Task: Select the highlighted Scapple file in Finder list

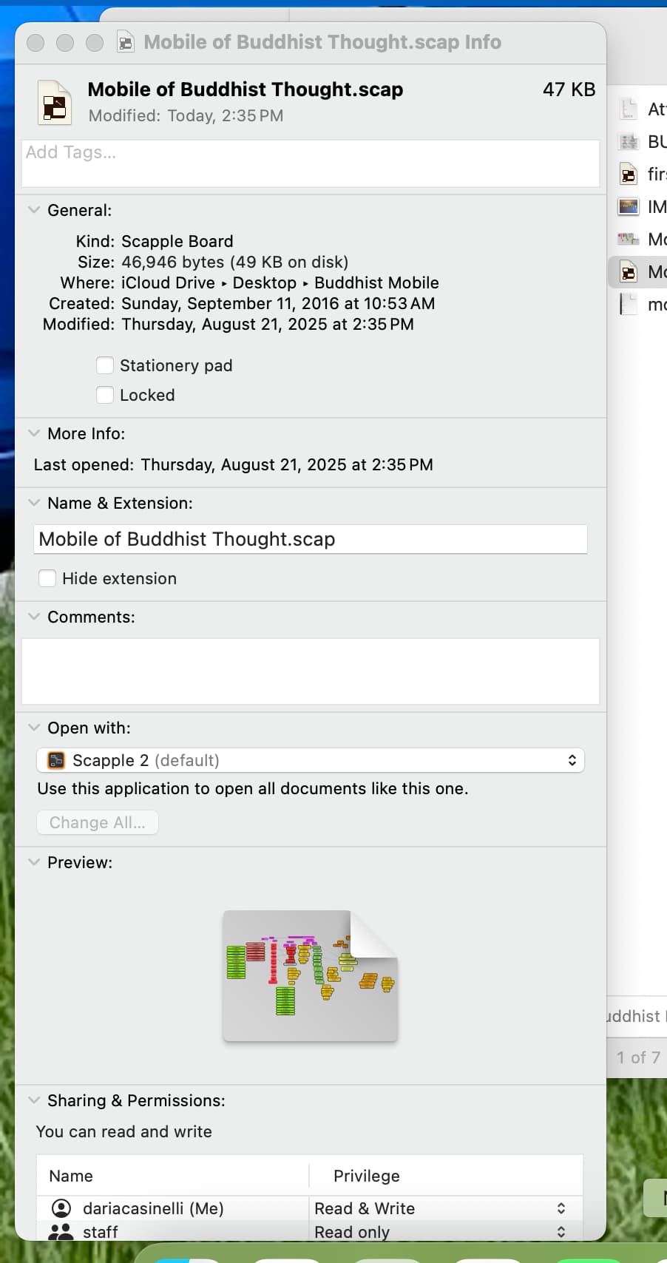Action: coord(629,272)
